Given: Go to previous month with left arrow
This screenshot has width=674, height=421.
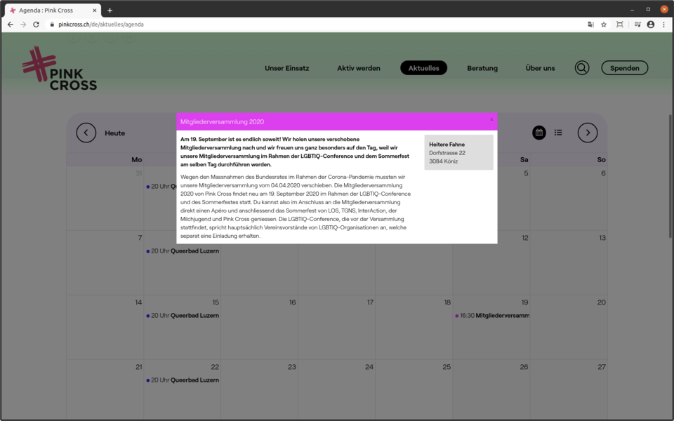Looking at the screenshot, I should [86, 133].
